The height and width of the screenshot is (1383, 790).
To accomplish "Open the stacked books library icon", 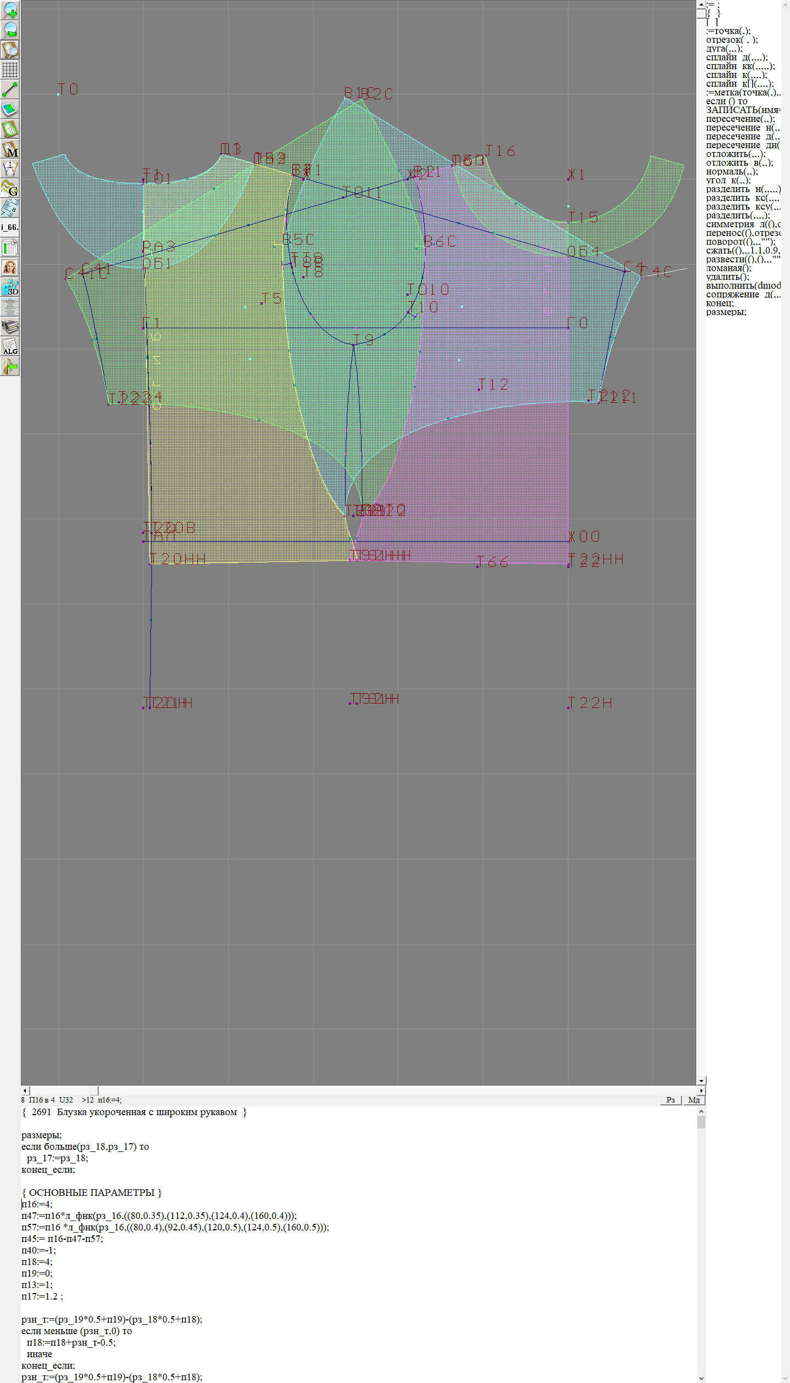I will 10,327.
